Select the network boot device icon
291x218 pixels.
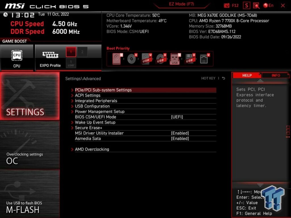pos(205,59)
